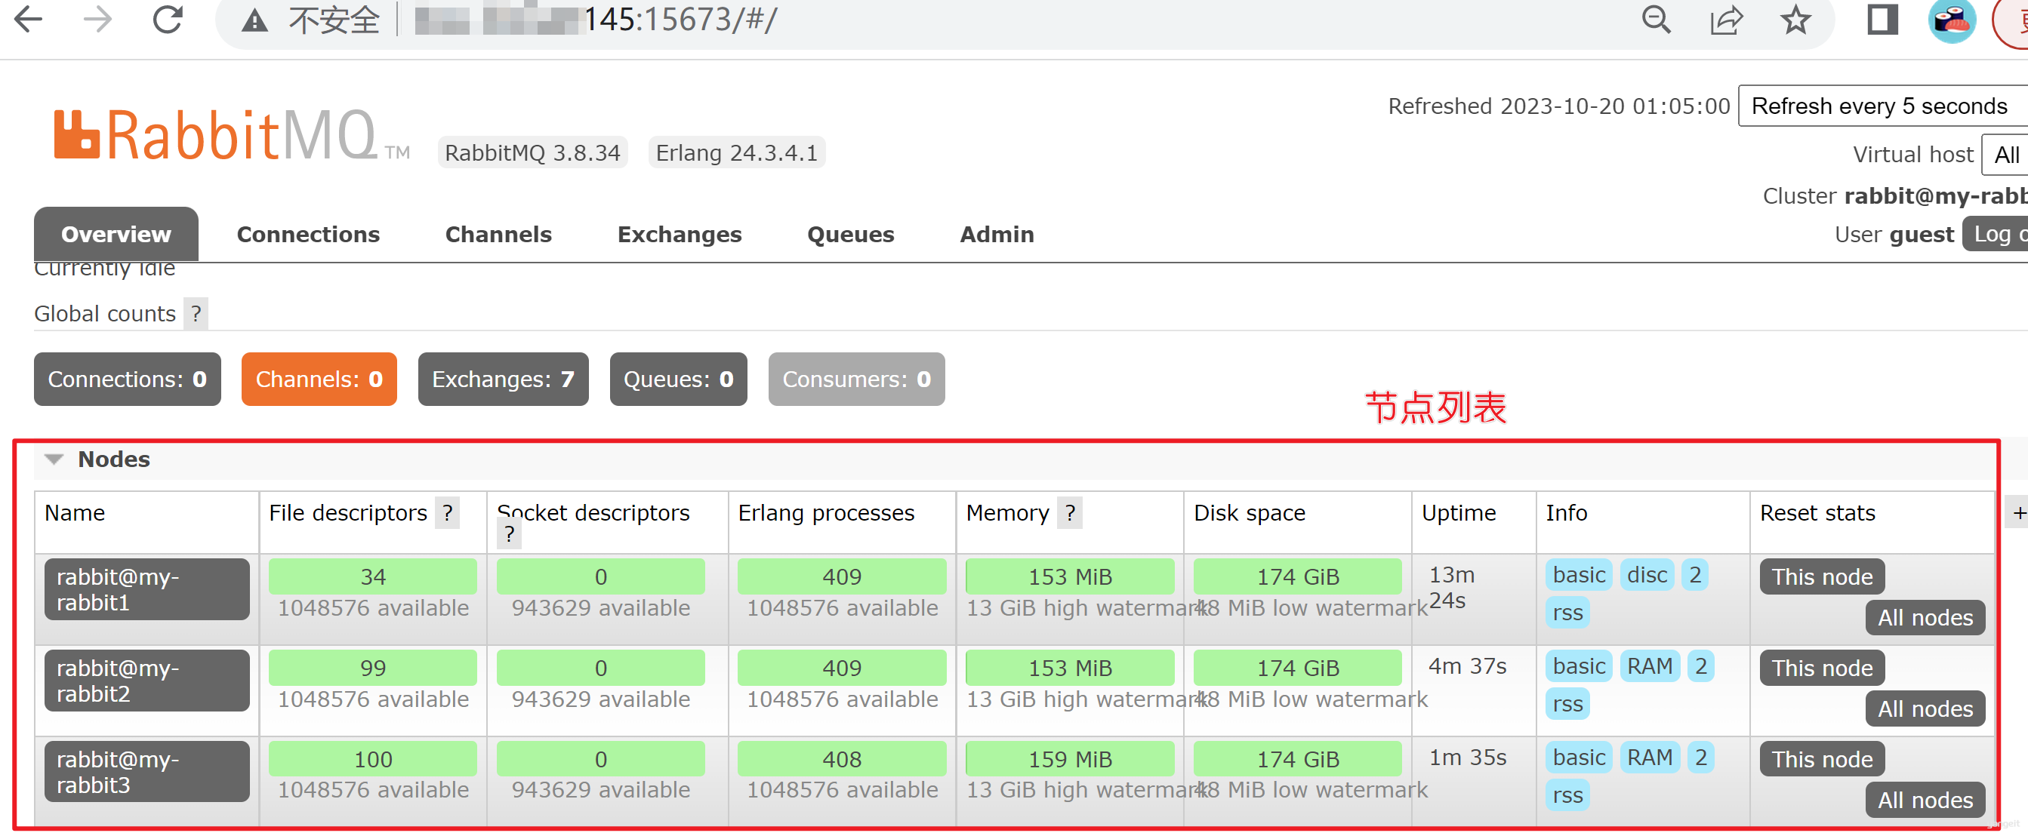This screenshot has width=2028, height=836.
Task: Open the Virtual host dropdown
Action: coord(2005,154)
